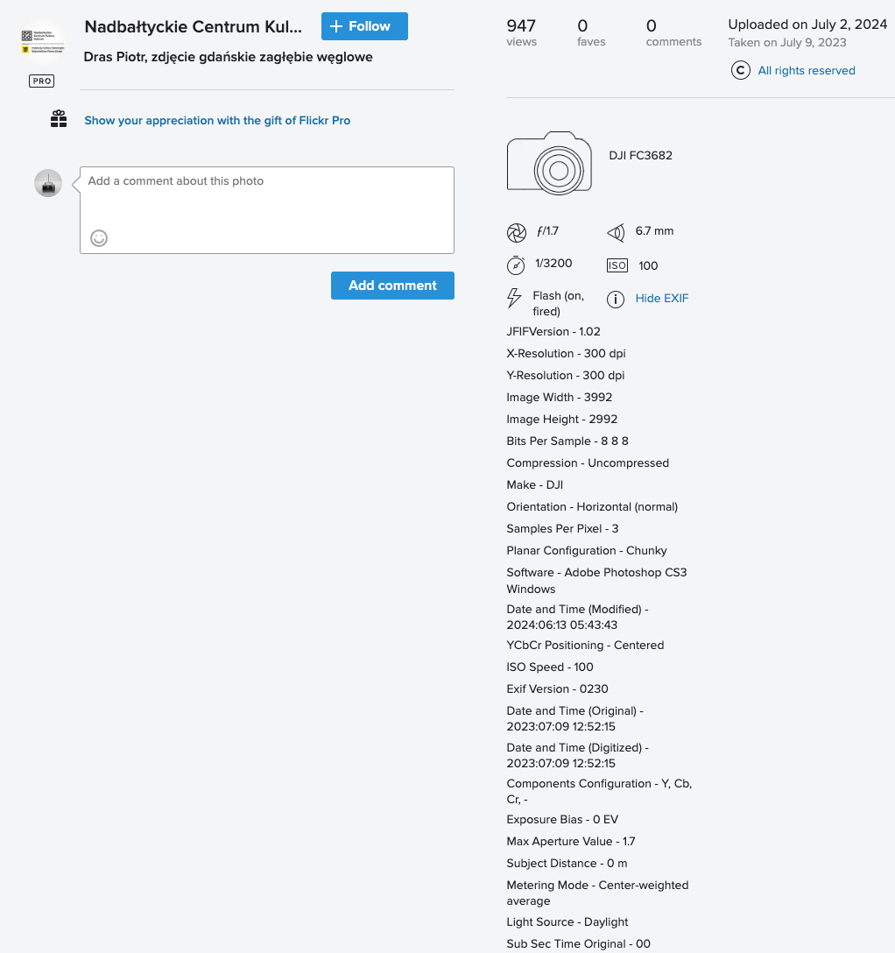Open the emoji picker smiley icon
895x953 pixels.
pos(99,237)
